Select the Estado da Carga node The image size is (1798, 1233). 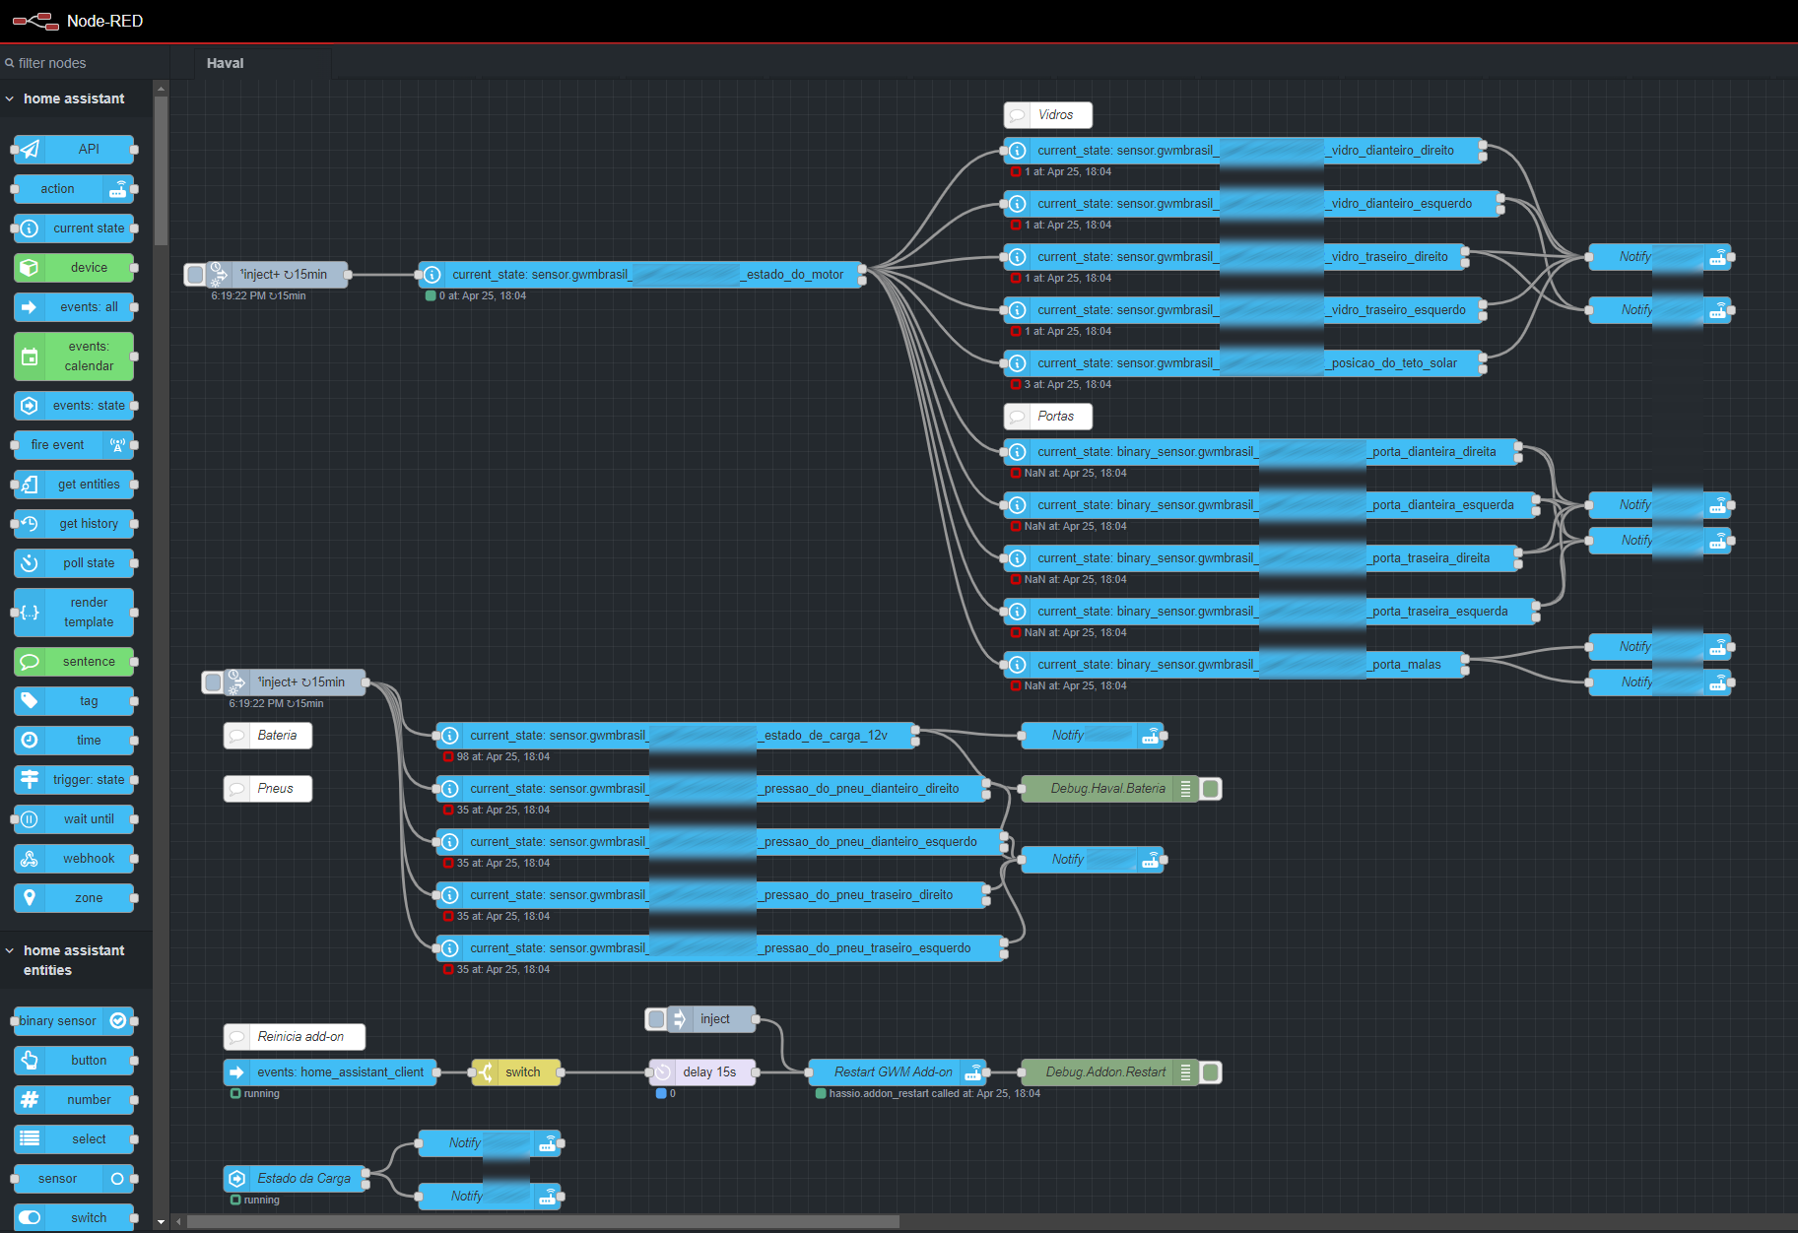tap(295, 1179)
